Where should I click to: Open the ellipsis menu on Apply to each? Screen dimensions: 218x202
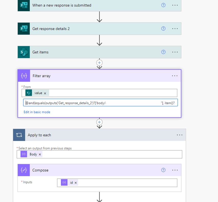(180, 135)
